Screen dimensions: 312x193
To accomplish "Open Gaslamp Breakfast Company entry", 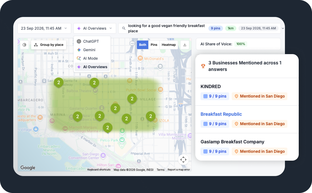I will tap(232, 142).
